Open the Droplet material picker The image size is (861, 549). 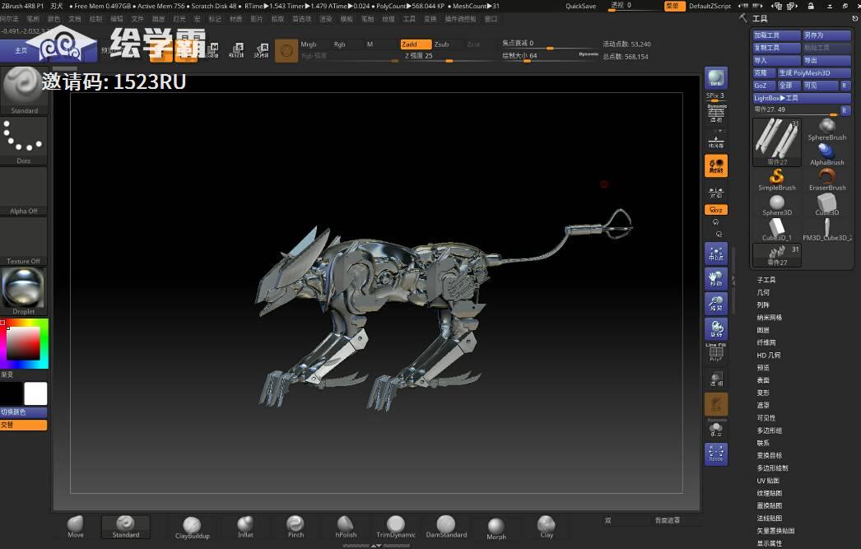pyautogui.click(x=24, y=291)
